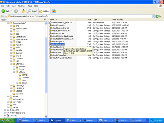
Task: Select the CookedPC folder in tree
Action: [x=24, y=78]
